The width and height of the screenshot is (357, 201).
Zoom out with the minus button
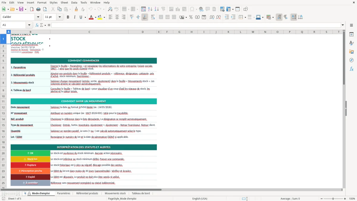coord(321,199)
